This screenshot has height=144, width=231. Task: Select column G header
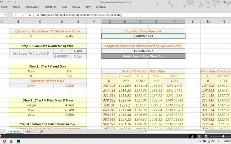109,22
